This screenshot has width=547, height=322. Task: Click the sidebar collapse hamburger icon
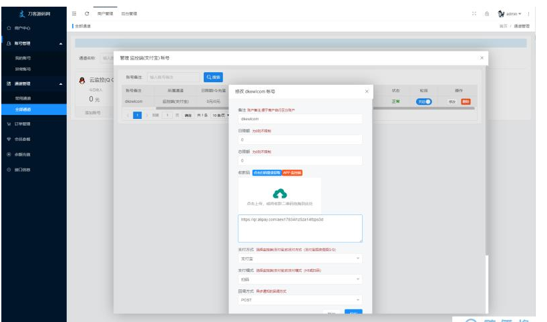74,13
